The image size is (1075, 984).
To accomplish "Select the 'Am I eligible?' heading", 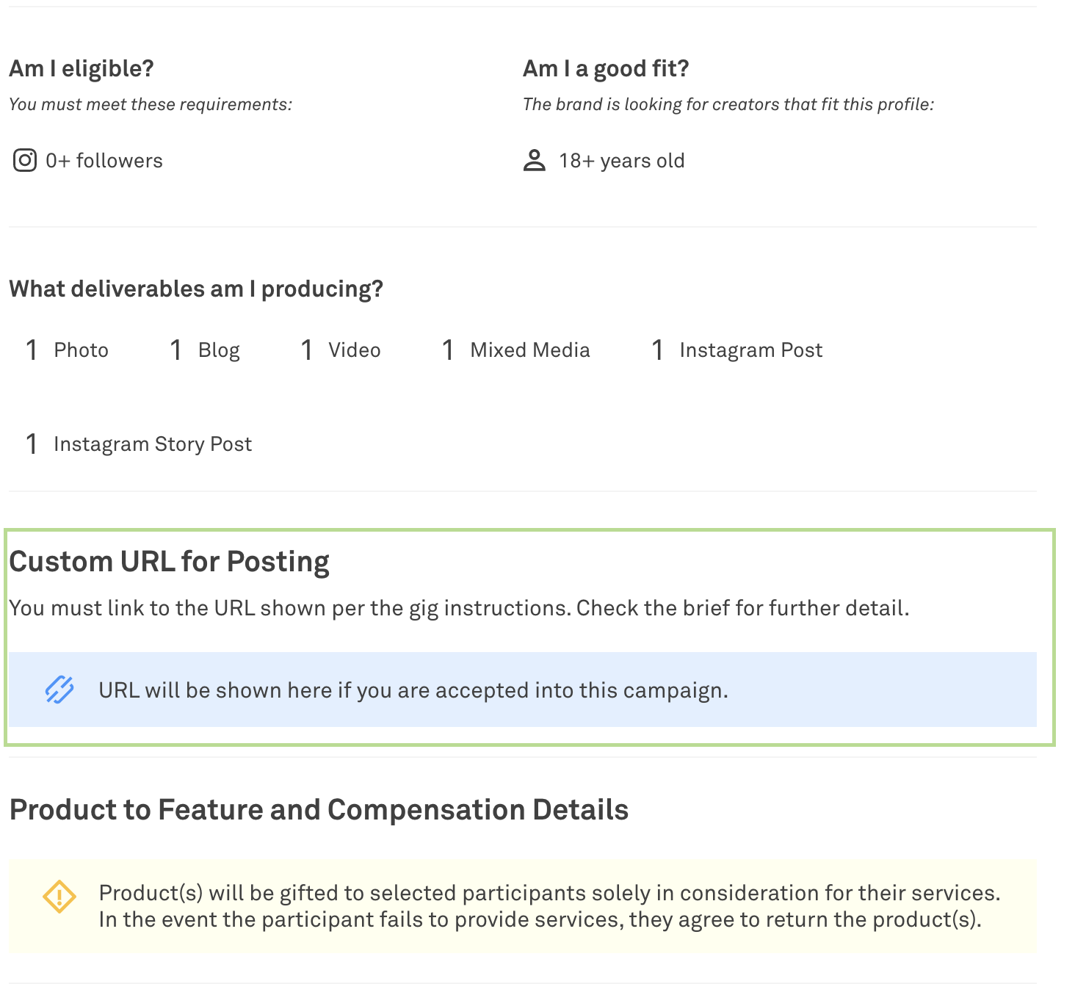I will pos(82,68).
